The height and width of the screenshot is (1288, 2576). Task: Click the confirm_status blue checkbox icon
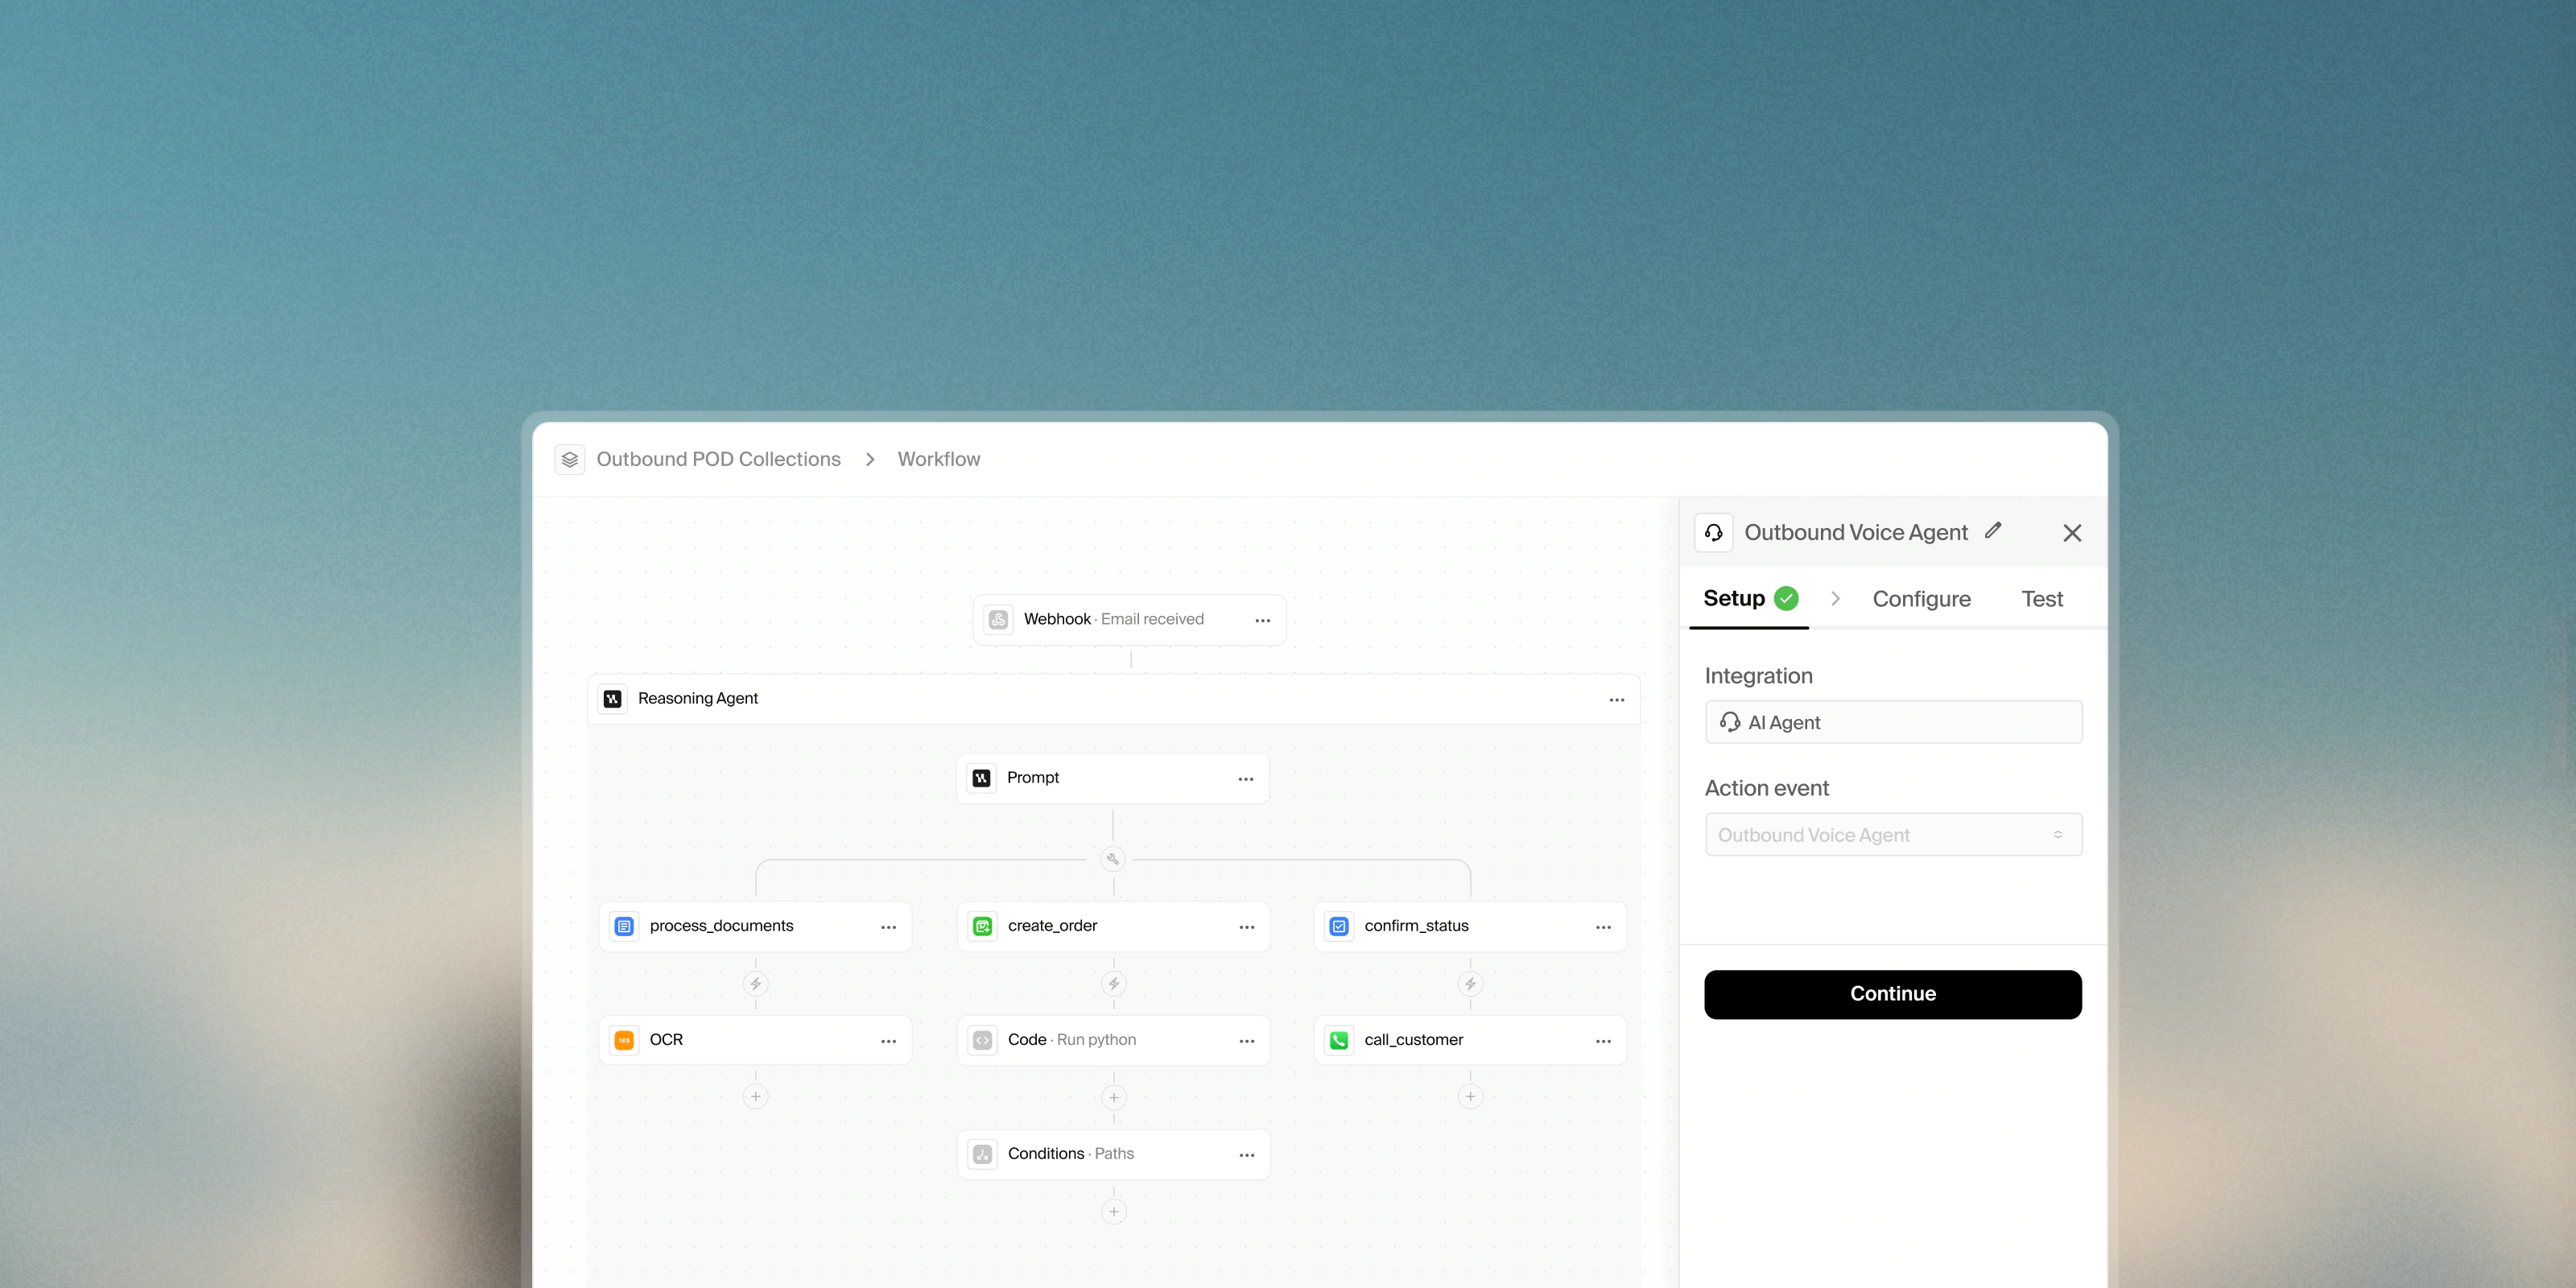coord(1339,926)
